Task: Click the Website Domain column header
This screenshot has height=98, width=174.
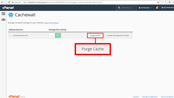Action: pyautogui.click(x=16, y=30)
